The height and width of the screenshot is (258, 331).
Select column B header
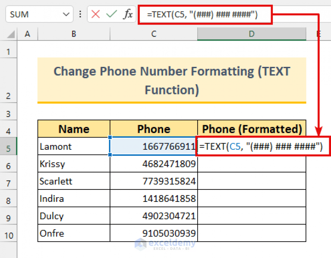click(74, 34)
